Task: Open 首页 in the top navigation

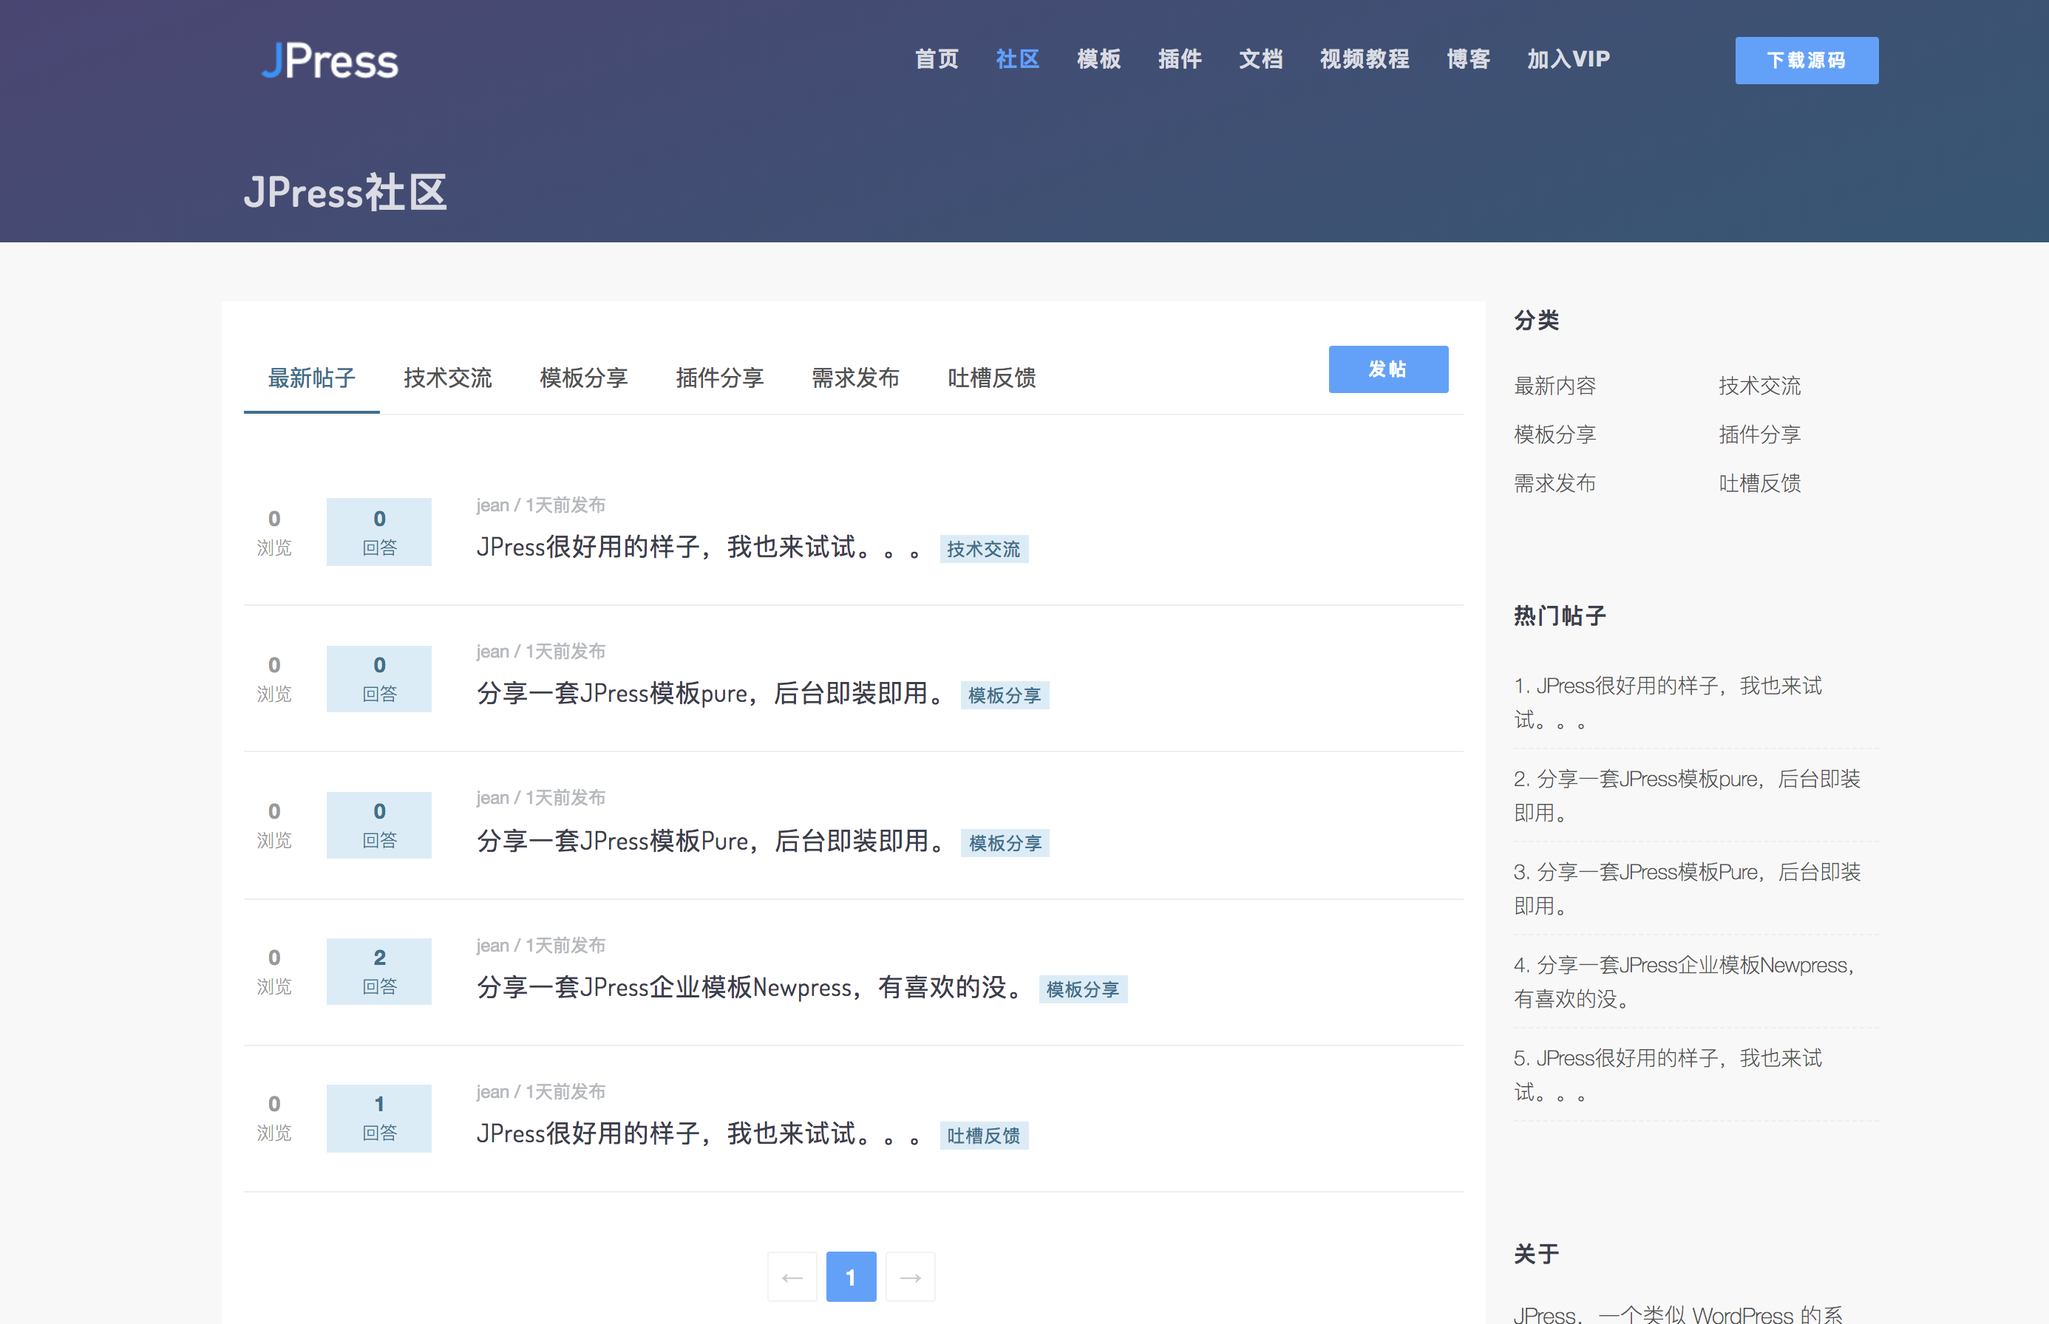Action: [936, 58]
